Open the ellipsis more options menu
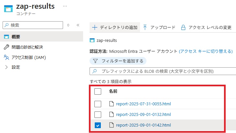Image resolution: width=236 pixels, height=133 pixels. point(65,6)
